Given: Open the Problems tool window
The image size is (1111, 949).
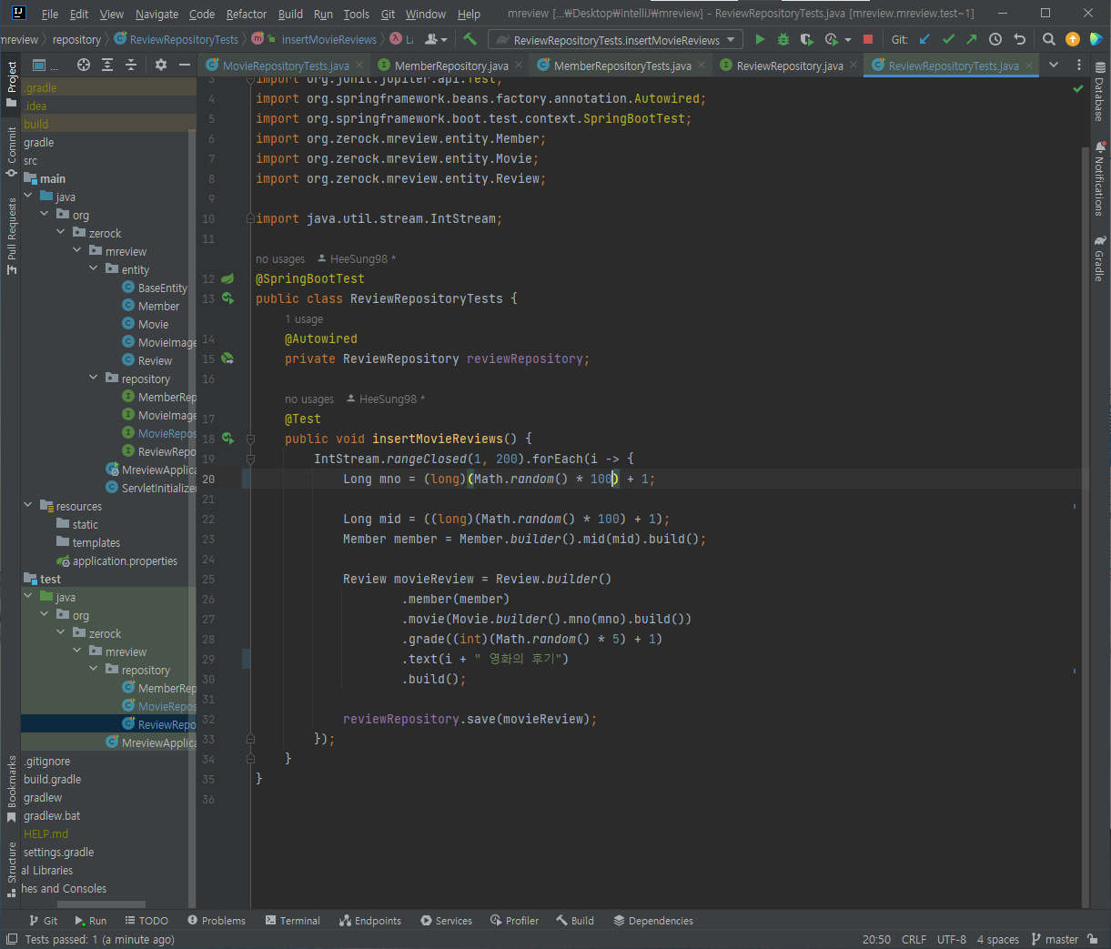Looking at the screenshot, I should click(x=216, y=921).
